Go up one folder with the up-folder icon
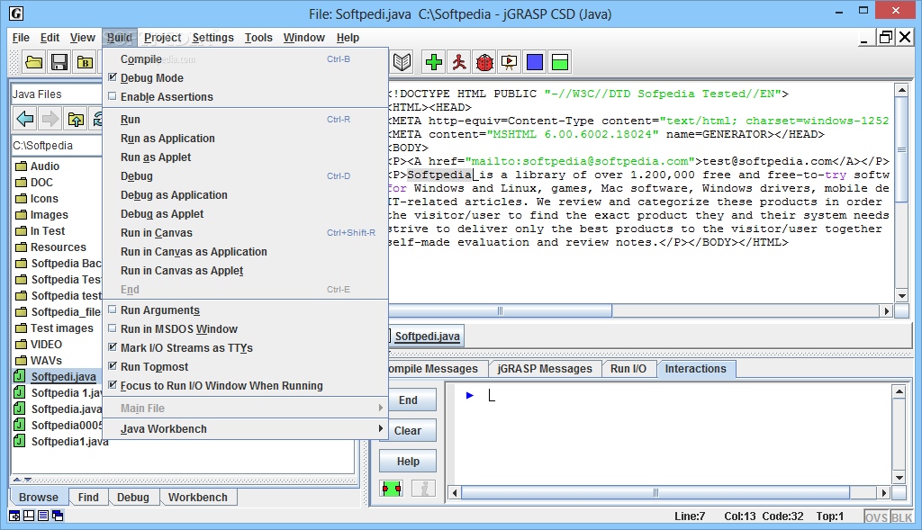The height and width of the screenshot is (530, 922). (x=76, y=120)
